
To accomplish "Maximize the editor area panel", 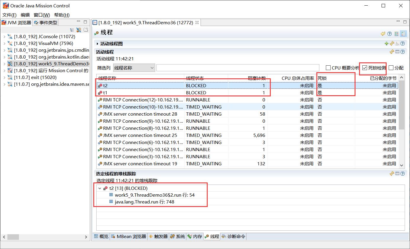I will pos(405,22).
